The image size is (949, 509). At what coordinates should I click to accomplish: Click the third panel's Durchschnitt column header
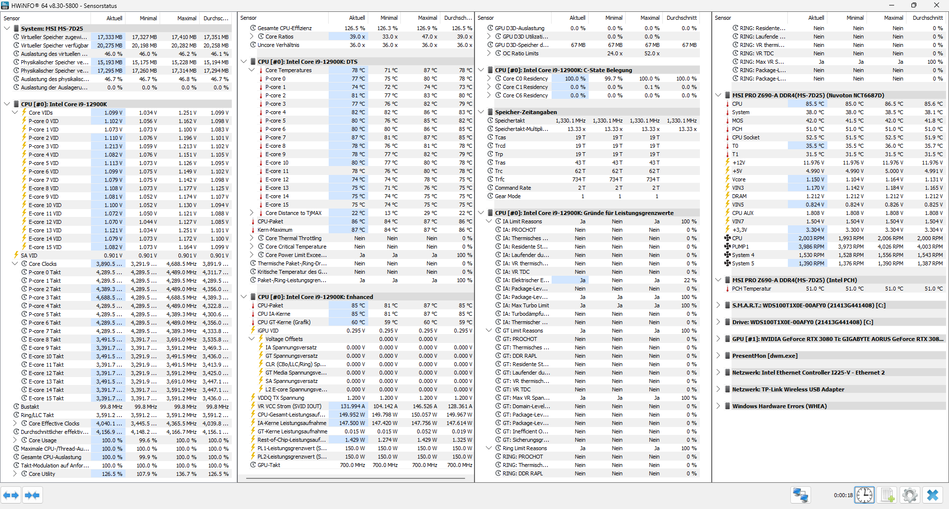pos(682,18)
